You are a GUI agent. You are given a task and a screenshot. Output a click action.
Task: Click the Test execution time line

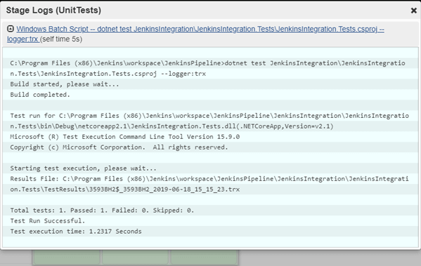[76, 231]
